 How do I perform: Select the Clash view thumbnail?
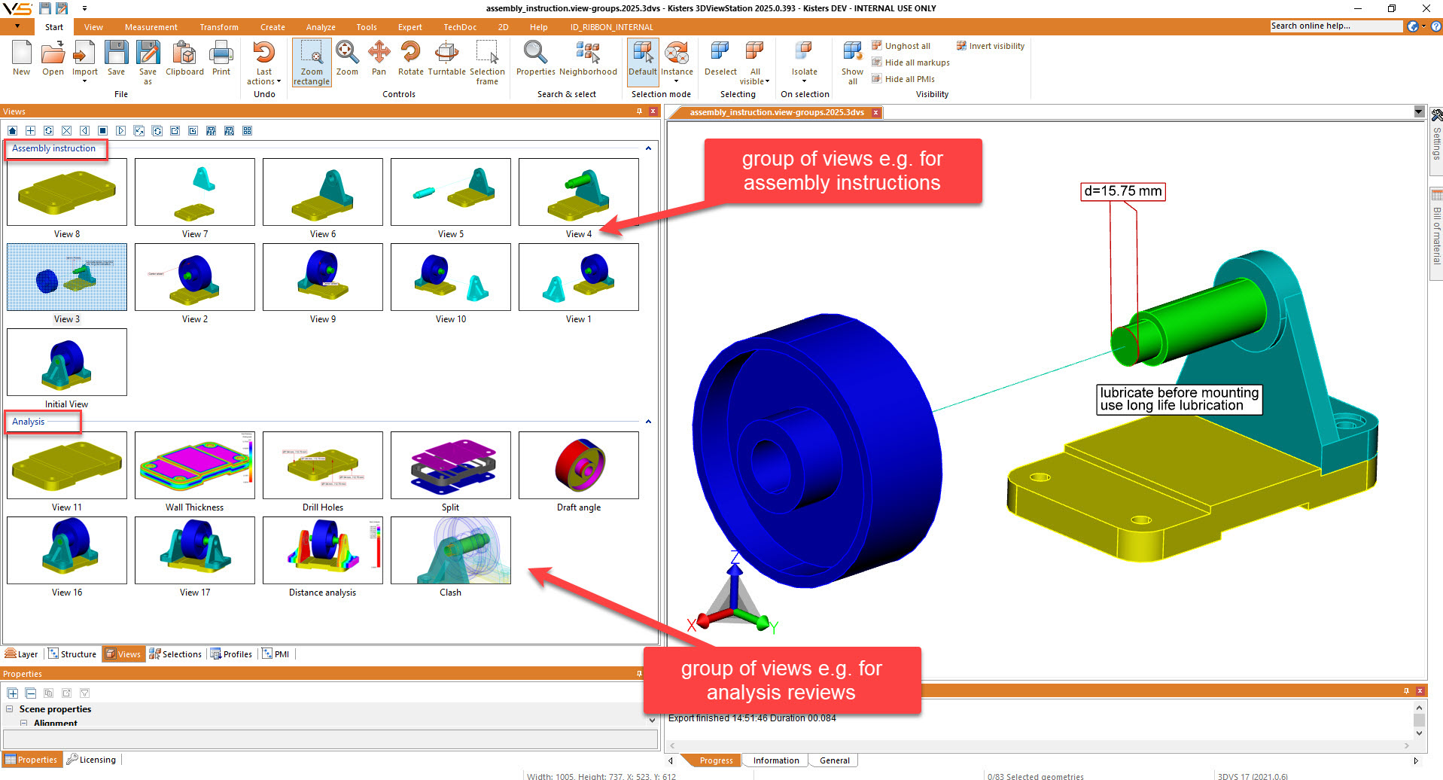(x=451, y=550)
